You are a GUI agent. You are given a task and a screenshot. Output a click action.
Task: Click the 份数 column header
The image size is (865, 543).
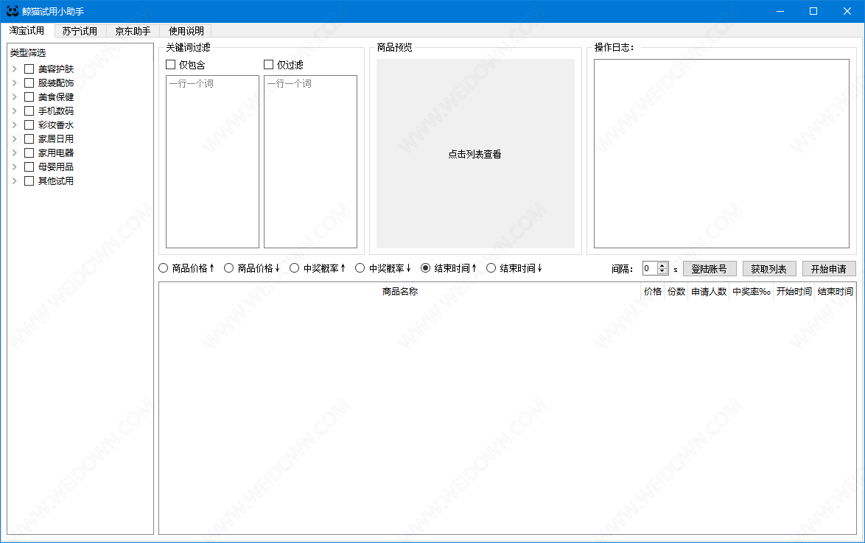pos(676,291)
